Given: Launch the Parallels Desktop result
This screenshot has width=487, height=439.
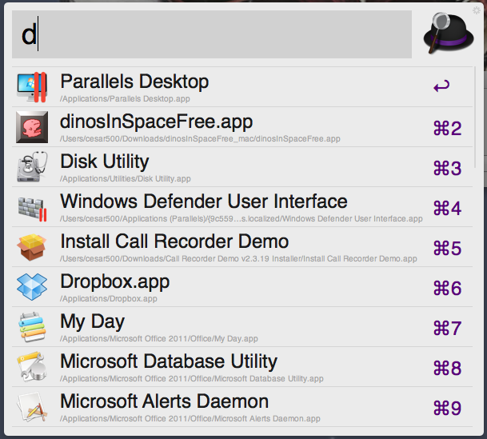Looking at the screenshot, I should click(242, 87).
